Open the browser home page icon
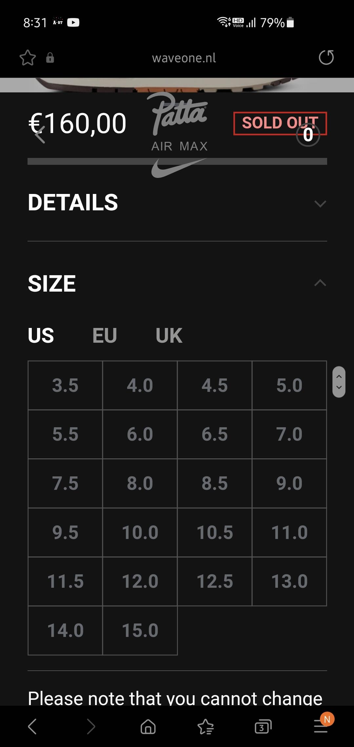 tap(148, 727)
